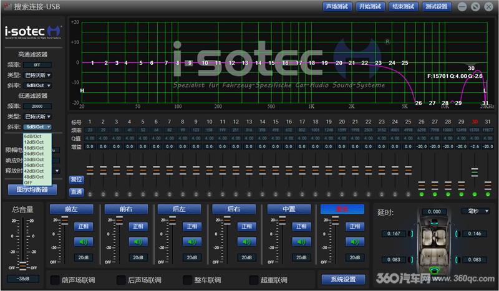Screen dimensions: 499x291
Task: Mute the subwoofer channel speaker icon
Action: [354, 242]
